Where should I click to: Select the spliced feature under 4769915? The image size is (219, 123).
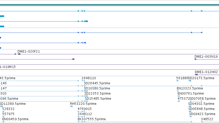(81, 111)
